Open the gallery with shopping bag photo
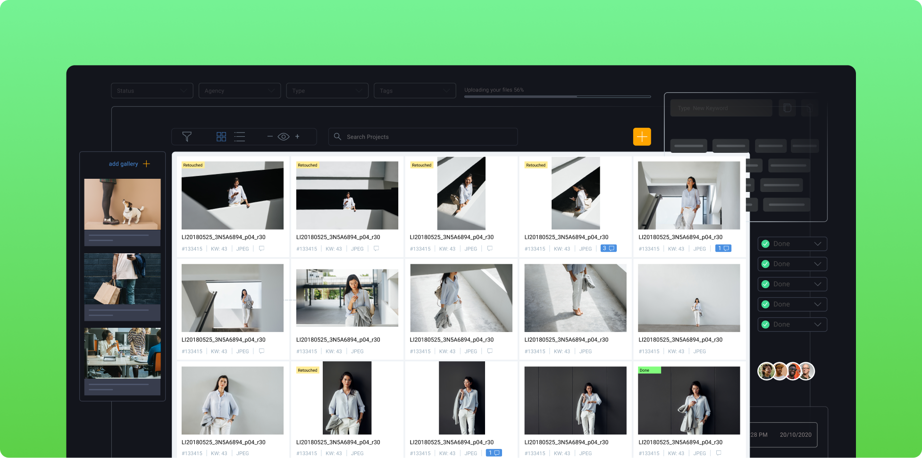Image resolution: width=922 pixels, height=458 pixels. [x=122, y=287]
